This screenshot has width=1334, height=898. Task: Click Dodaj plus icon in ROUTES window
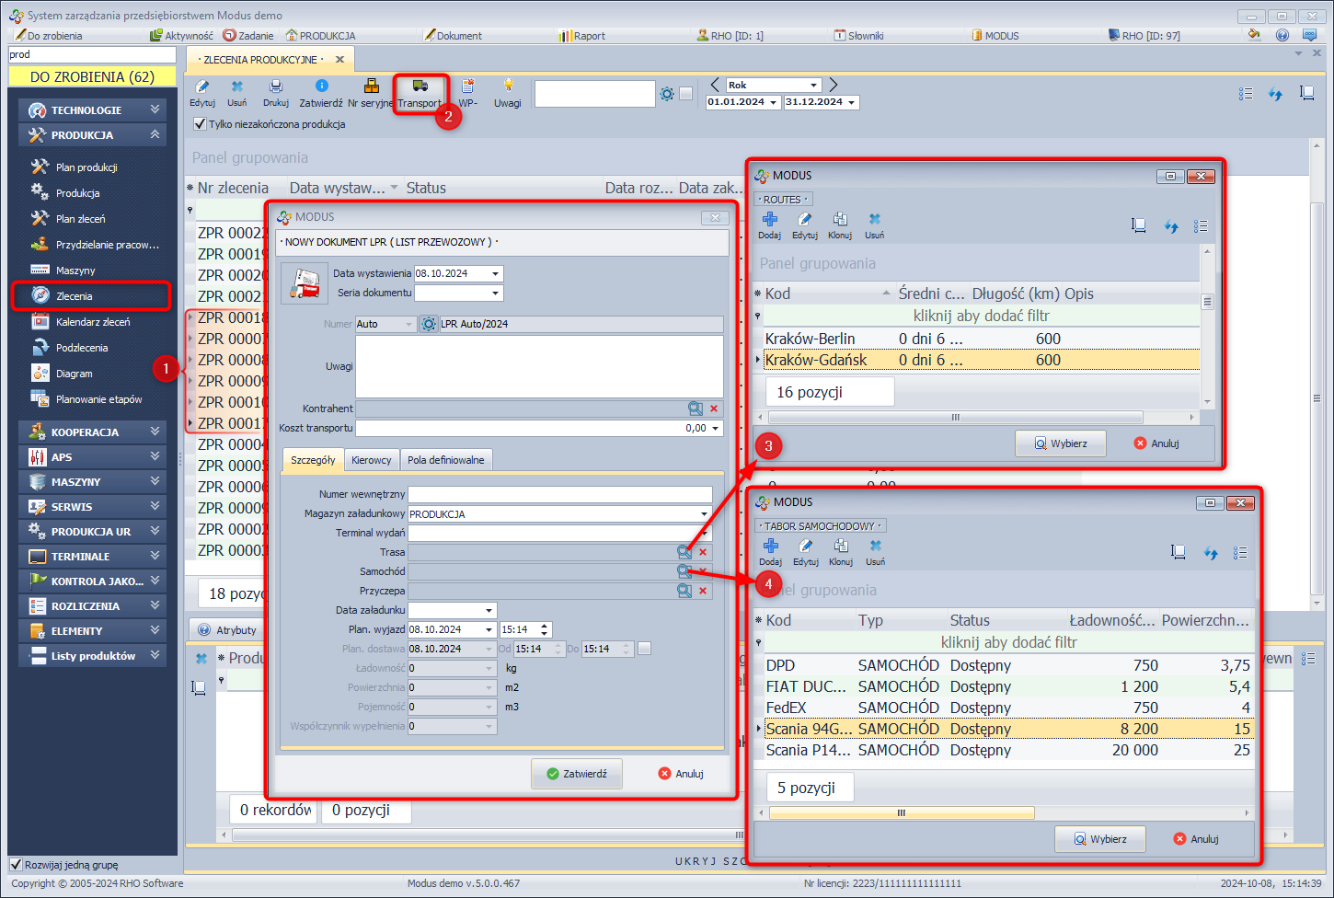click(770, 219)
